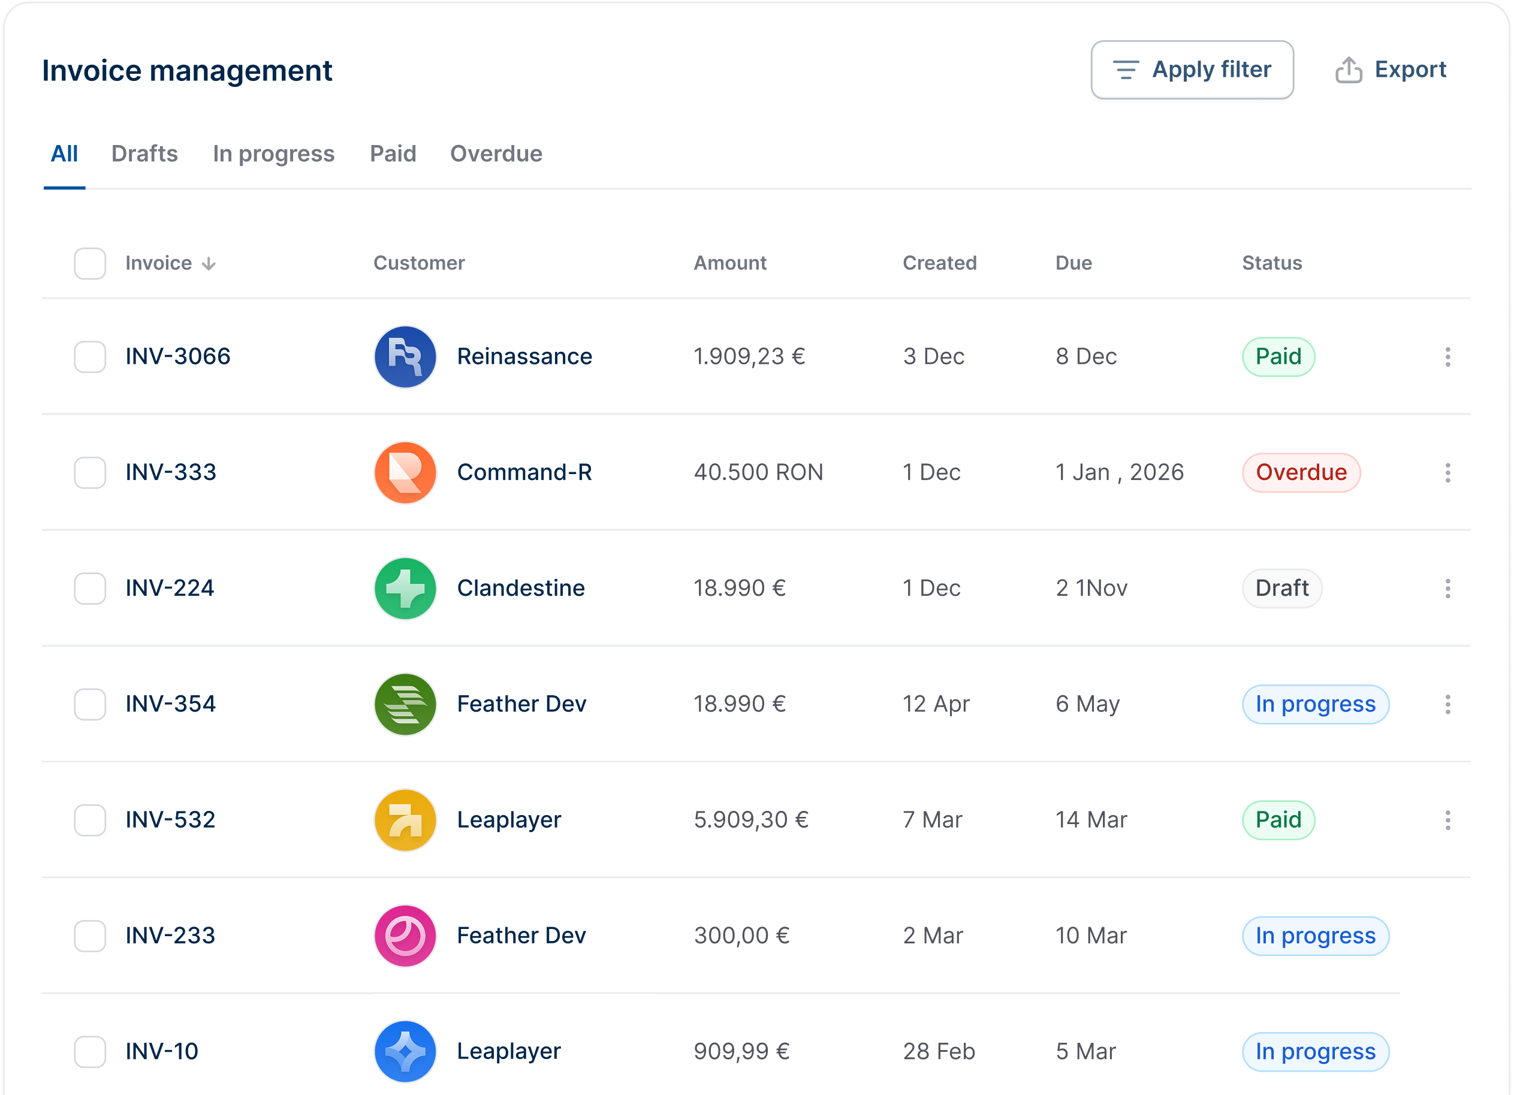Open the Overdue tab

click(x=496, y=154)
